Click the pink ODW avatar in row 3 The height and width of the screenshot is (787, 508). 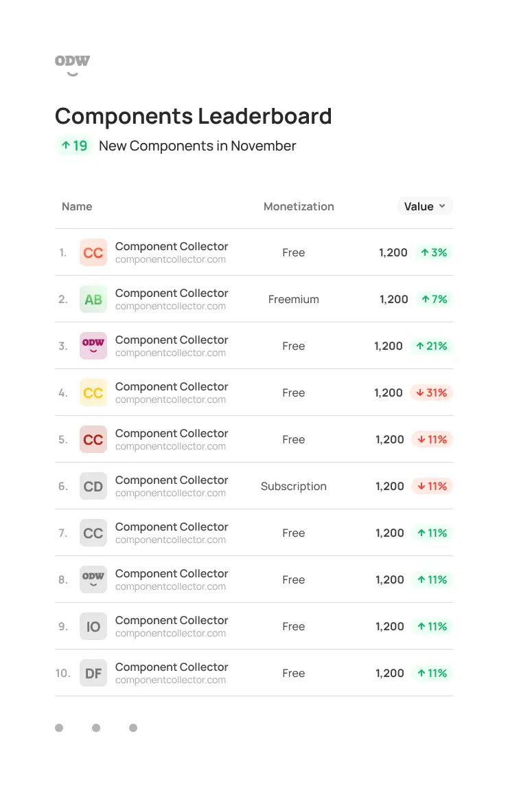pyautogui.click(x=93, y=346)
